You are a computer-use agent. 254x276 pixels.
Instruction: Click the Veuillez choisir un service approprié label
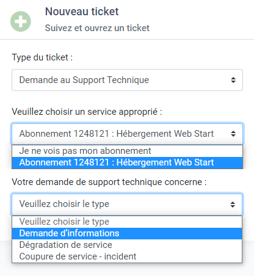(87, 112)
